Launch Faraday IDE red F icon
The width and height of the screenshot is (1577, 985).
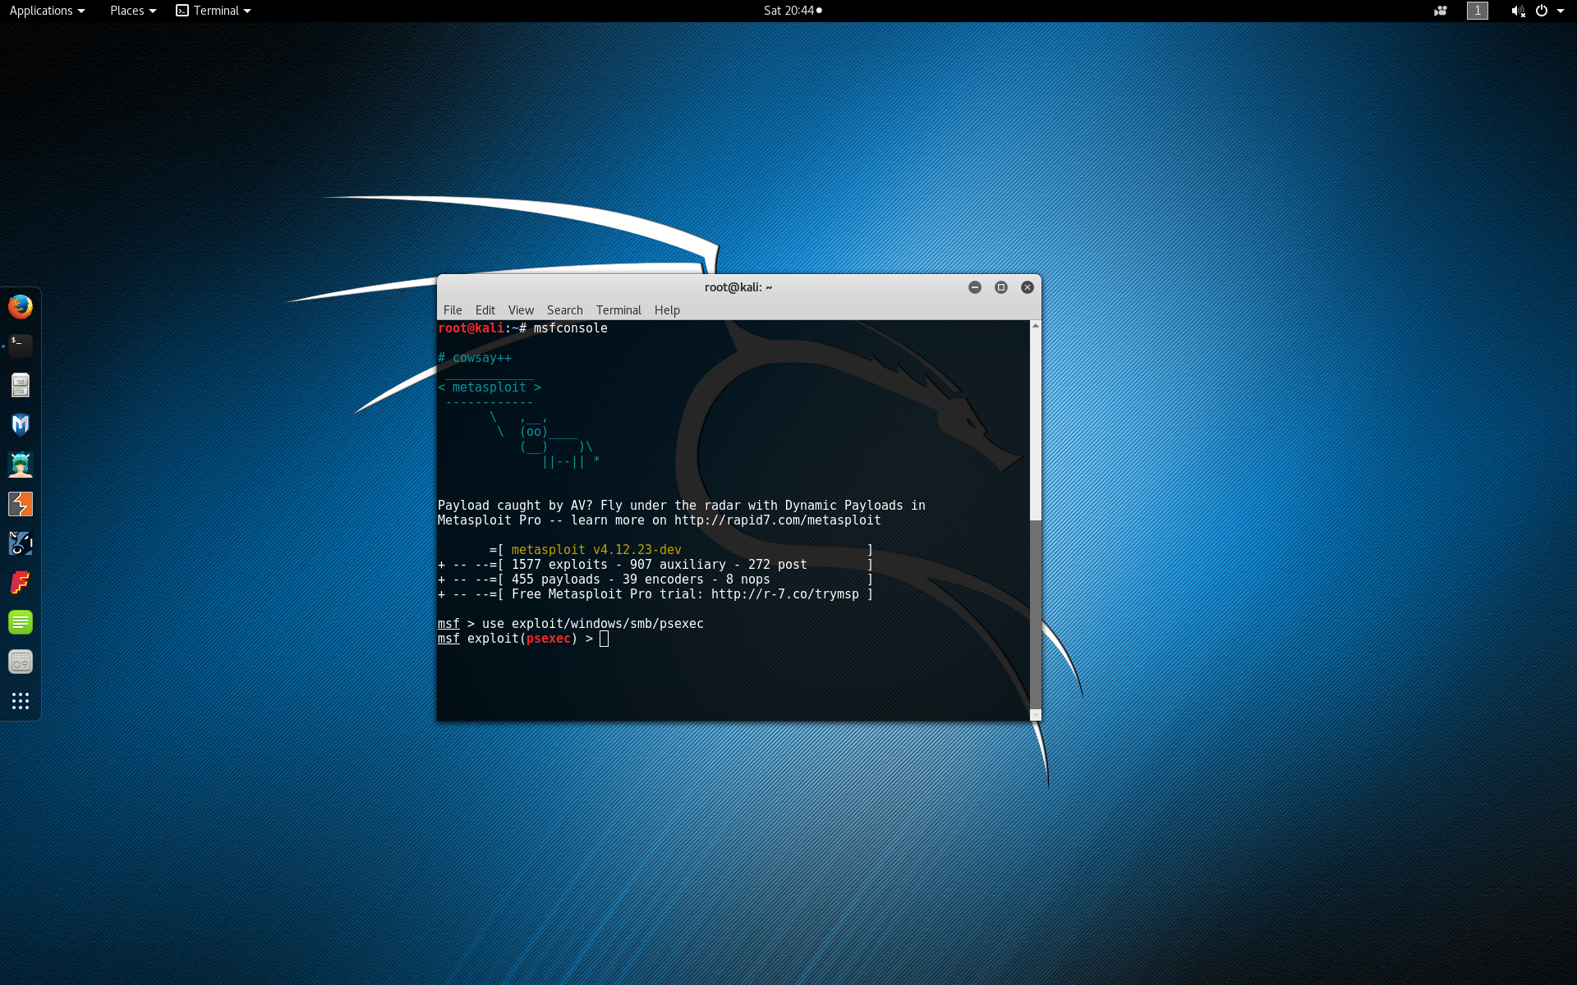coord(21,583)
